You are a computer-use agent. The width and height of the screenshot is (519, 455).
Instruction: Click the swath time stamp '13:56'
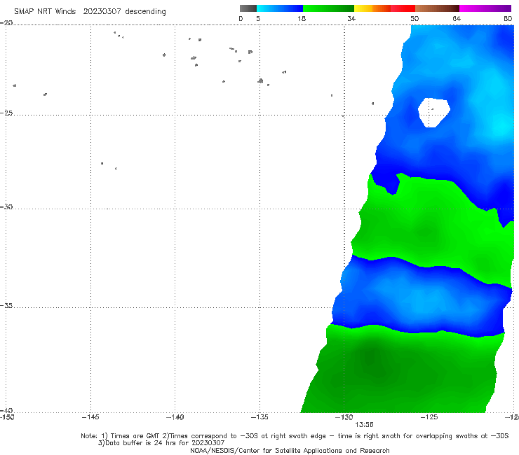click(364, 425)
